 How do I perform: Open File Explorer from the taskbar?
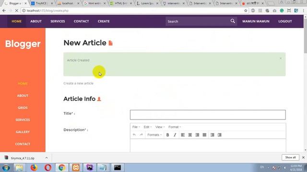19,168
